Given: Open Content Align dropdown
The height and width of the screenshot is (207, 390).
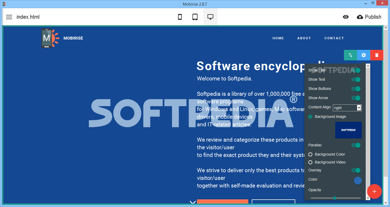Looking at the screenshot, I should pos(347,108).
